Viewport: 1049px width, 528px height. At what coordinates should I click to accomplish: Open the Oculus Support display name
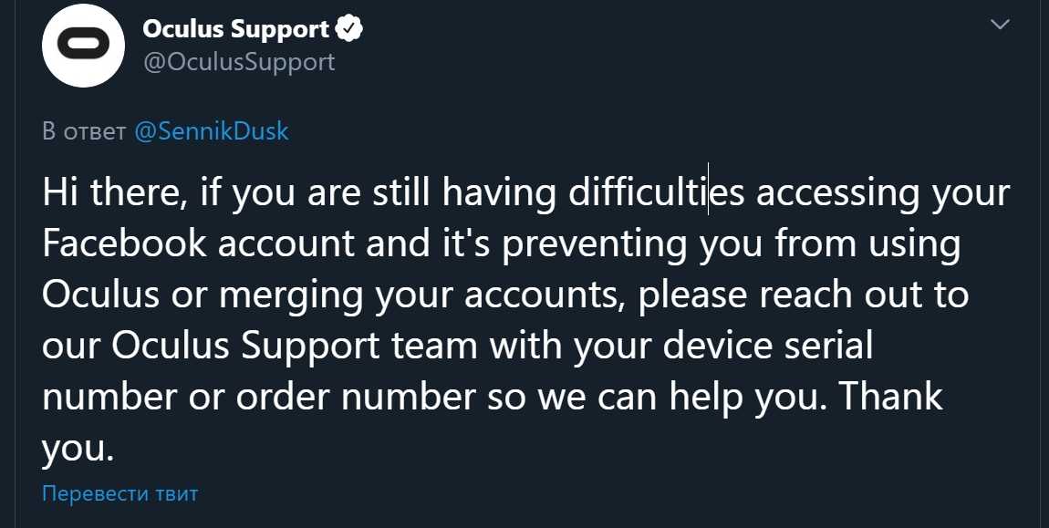click(x=235, y=29)
